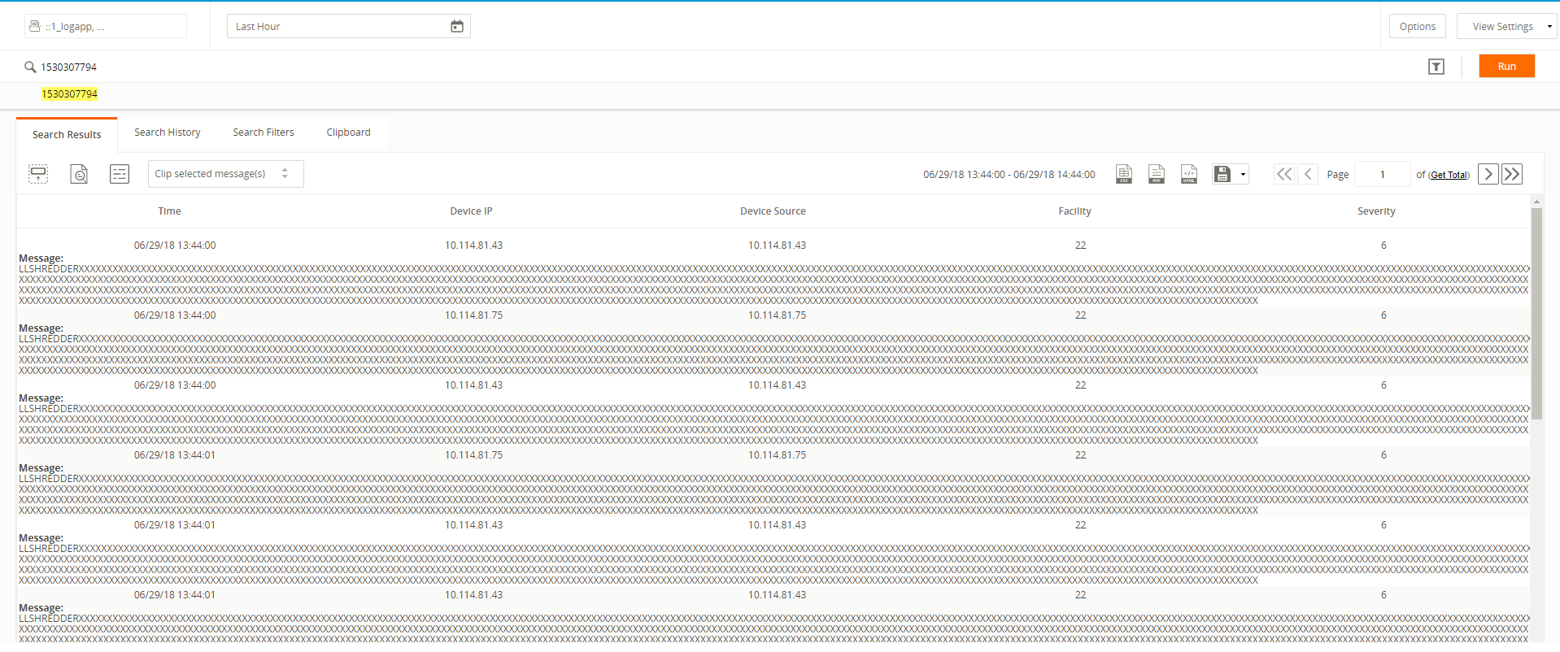Open the Search Filters tab
Image resolution: width=1560 pixels, height=652 pixels.
pos(264,133)
